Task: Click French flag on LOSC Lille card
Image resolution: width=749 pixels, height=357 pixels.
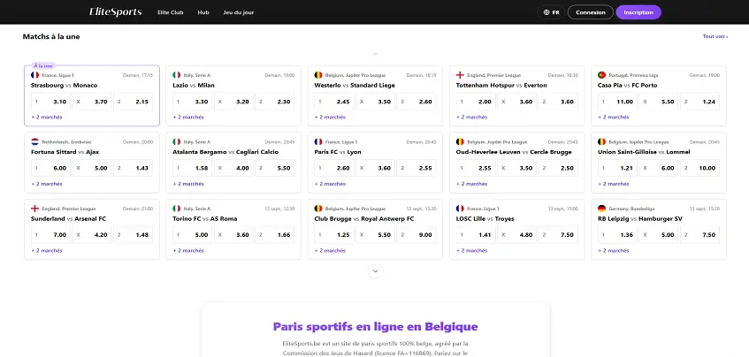Action: tap(460, 209)
